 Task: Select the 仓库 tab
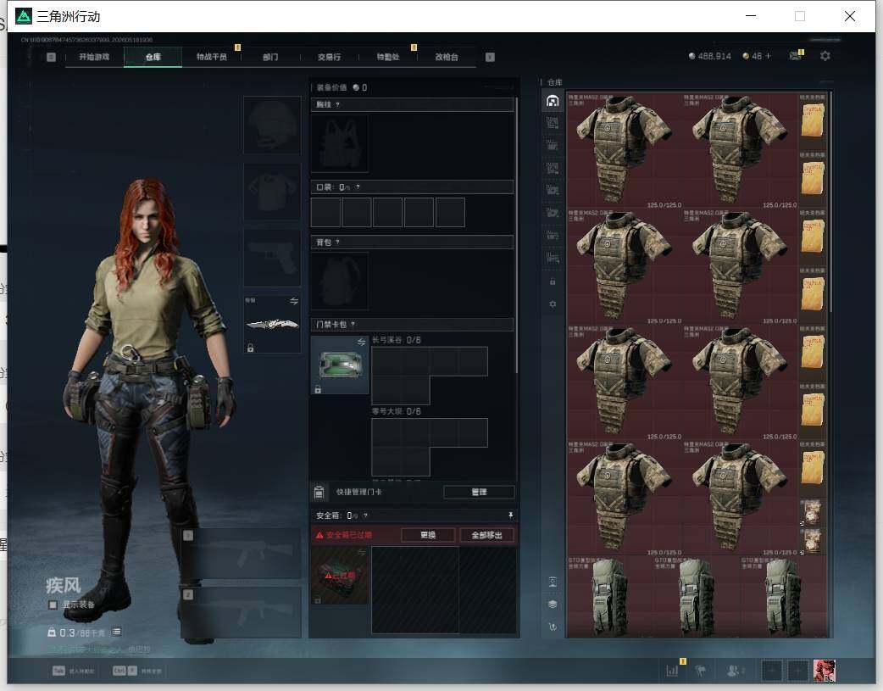click(x=153, y=57)
